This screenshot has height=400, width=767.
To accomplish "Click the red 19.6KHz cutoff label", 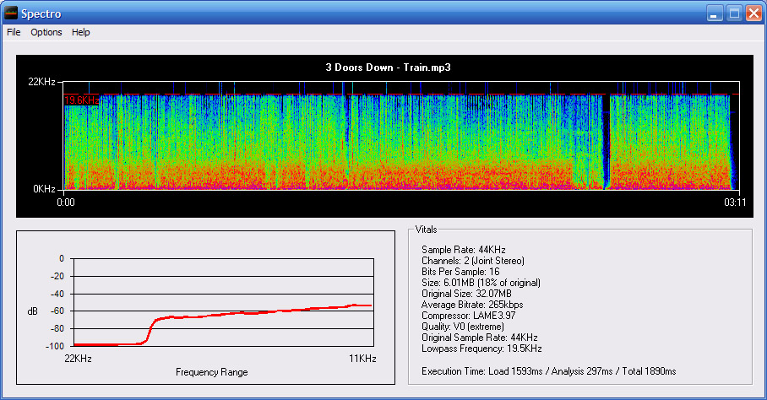I will tap(82, 100).
